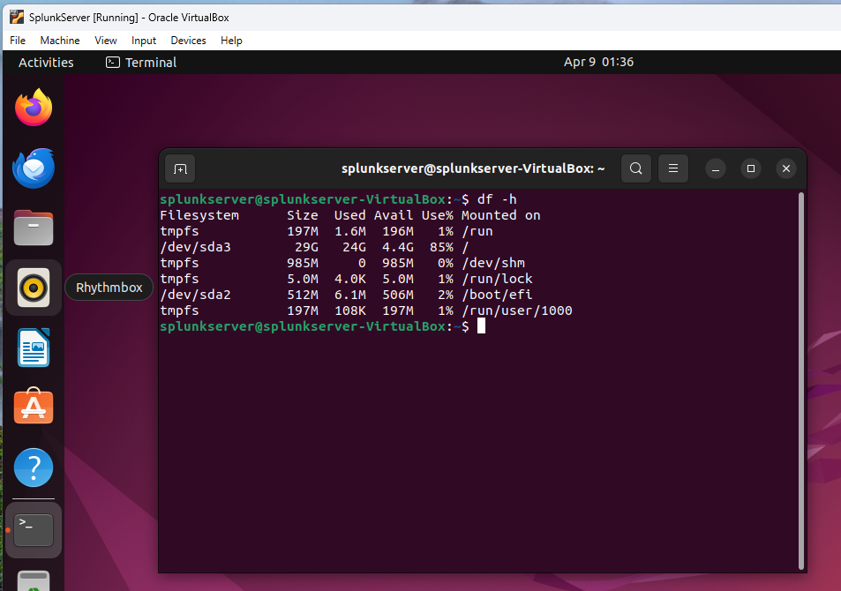Click the 85% usage value
This screenshot has height=591, width=841.
(441, 247)
